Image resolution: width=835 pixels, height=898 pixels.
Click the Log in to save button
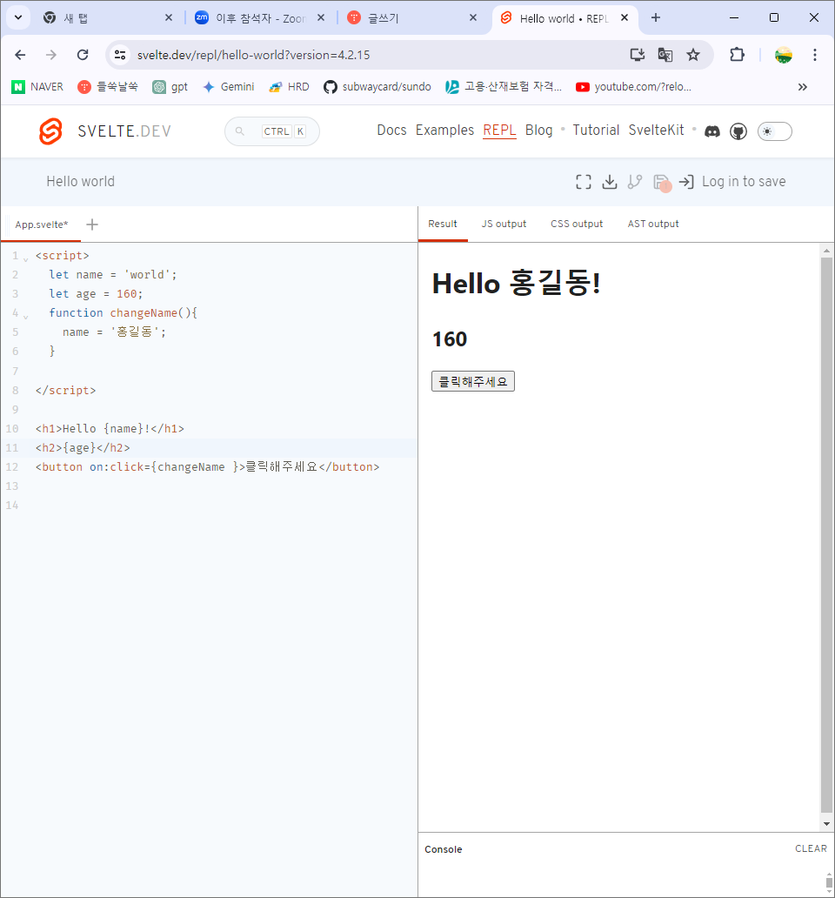(732, 182)
